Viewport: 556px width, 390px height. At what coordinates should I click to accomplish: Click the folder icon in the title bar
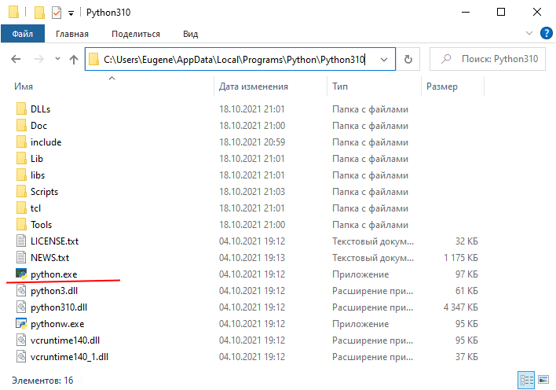point(13,12)
